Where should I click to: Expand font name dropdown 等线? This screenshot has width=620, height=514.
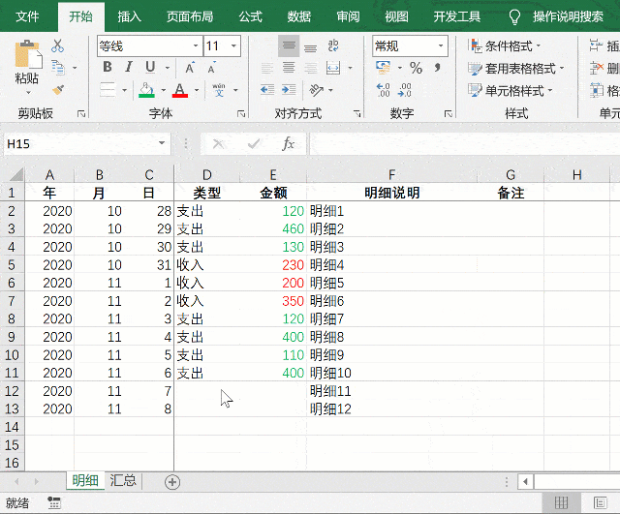click(196, 46)
